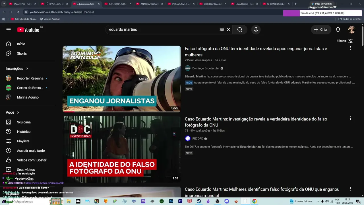
Task: Expand the Inscrições section
Action: point(17,69)
